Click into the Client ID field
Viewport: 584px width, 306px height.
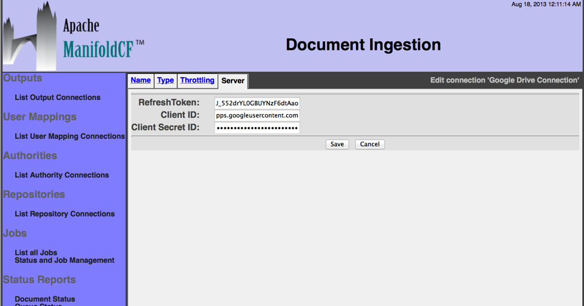click(257, 115)
